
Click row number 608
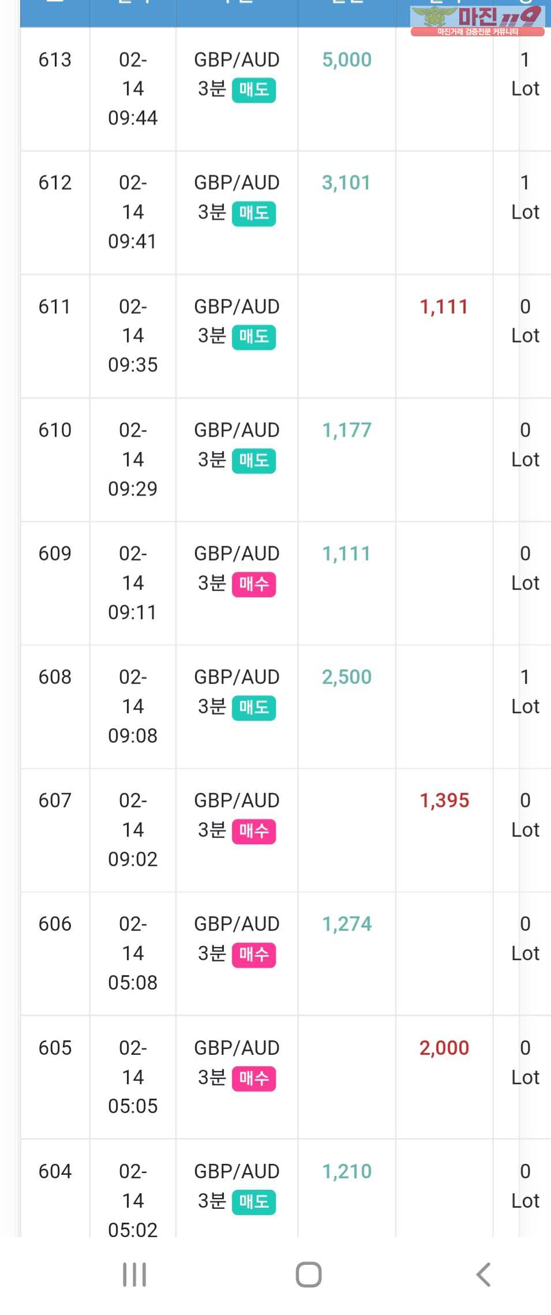[55, 676]
